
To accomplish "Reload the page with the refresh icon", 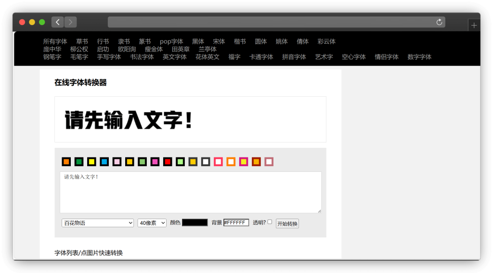I will 439,22.
